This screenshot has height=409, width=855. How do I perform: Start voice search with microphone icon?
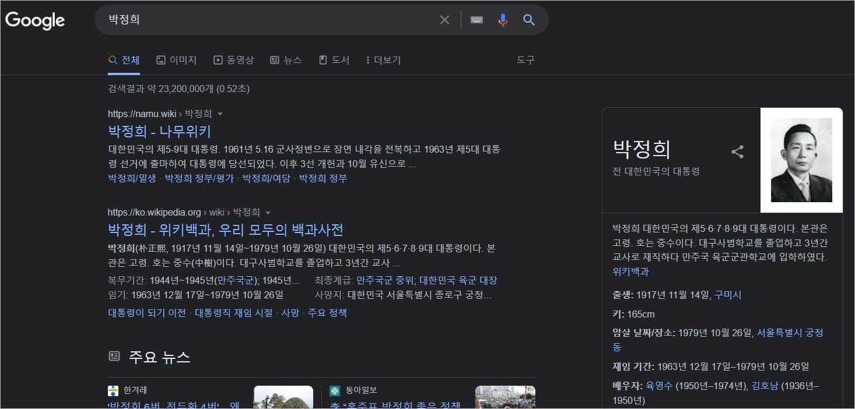pyautogui.click(x=503, y=20)
